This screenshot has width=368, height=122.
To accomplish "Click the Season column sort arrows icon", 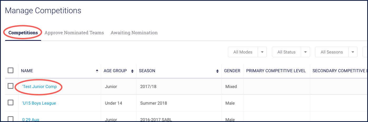I will click(217, 71).
